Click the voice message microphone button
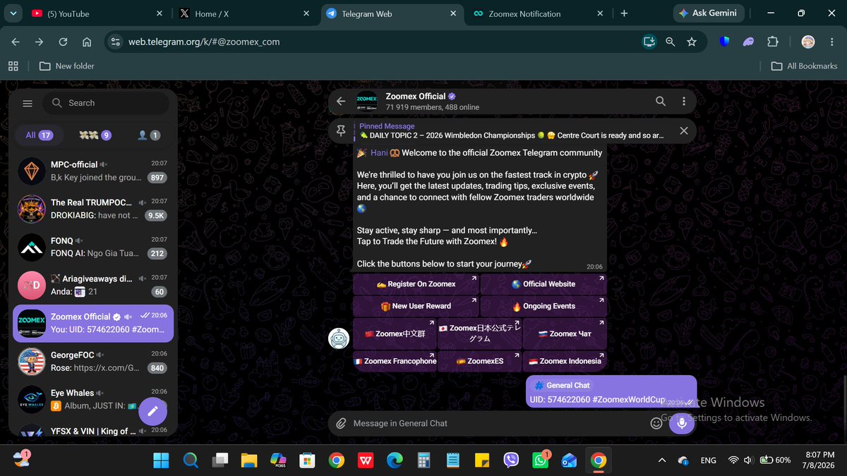847x476 pixels. (682, 423)
